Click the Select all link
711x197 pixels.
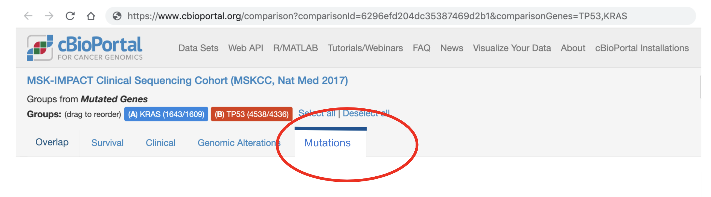317,113
